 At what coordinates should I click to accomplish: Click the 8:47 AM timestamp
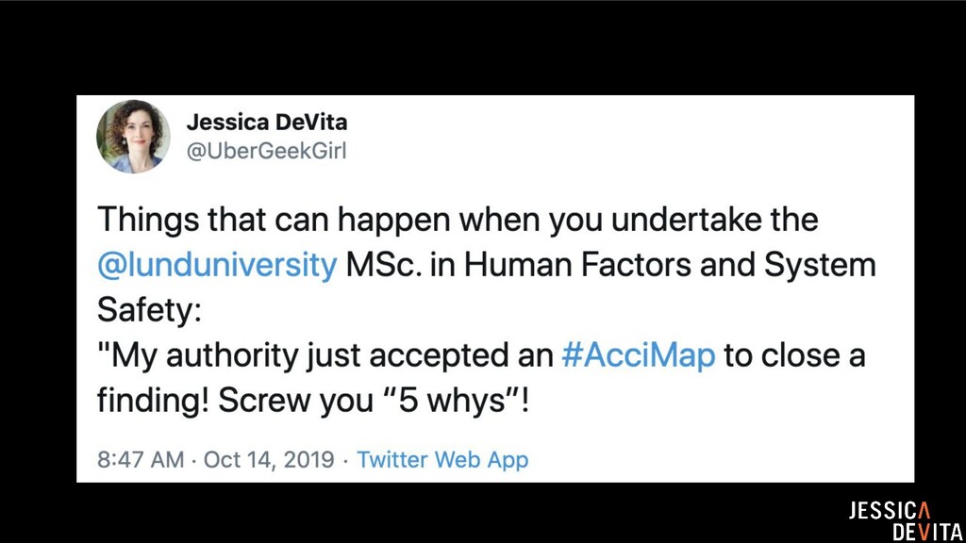pyautogui.click(x=141, y=460)
